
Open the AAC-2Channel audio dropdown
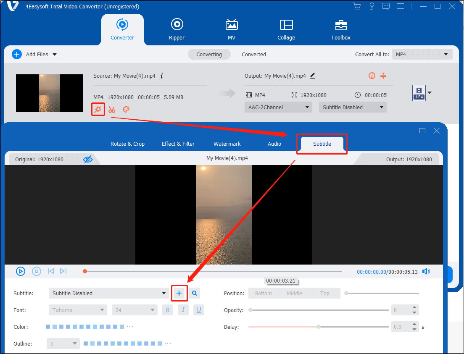point(278,107)
